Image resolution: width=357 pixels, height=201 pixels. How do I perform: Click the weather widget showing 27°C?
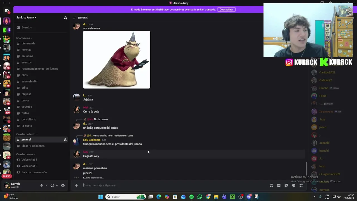pos(11,197)
